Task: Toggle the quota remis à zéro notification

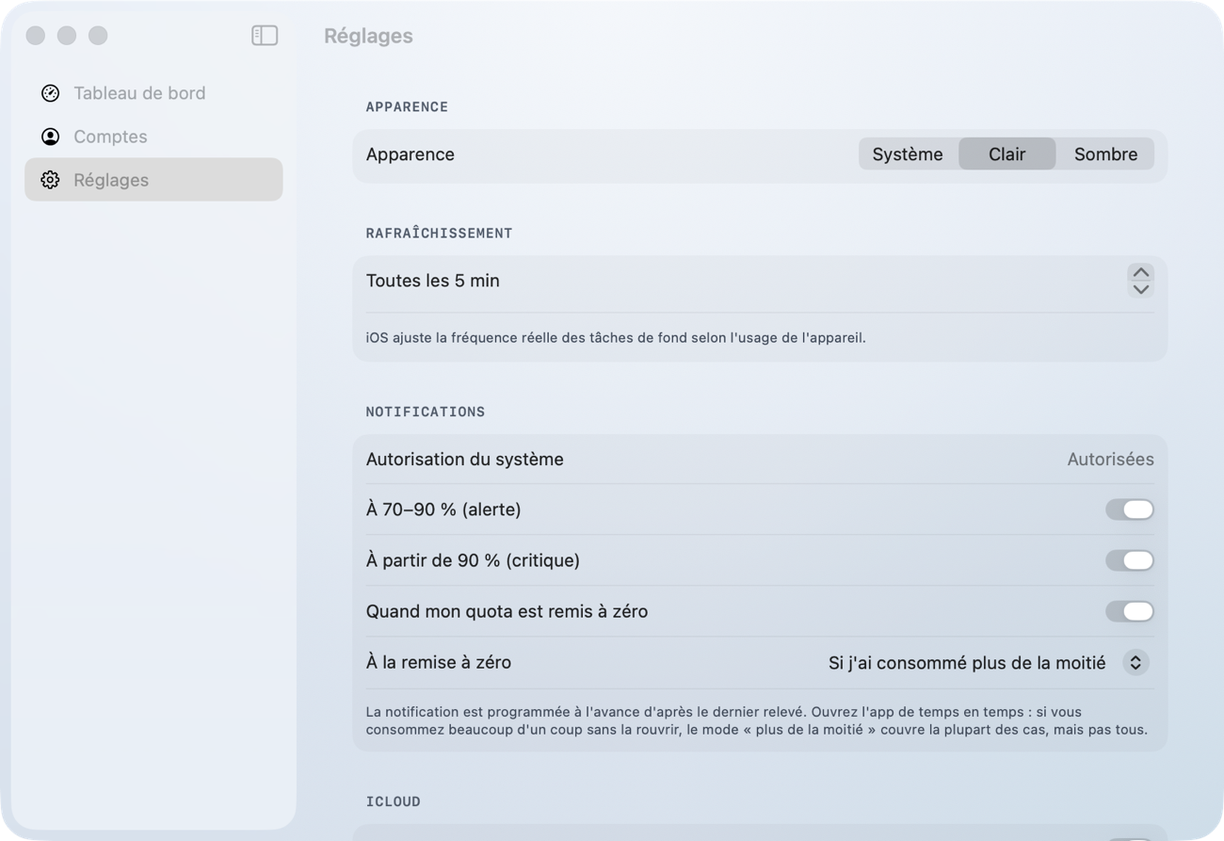Action: pyautogui.click(x=1130, y=611)
